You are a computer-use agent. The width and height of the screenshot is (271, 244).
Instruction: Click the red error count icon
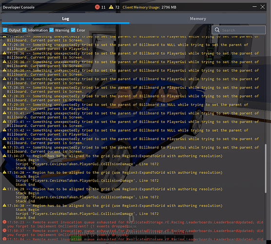[x=97, y=7]
